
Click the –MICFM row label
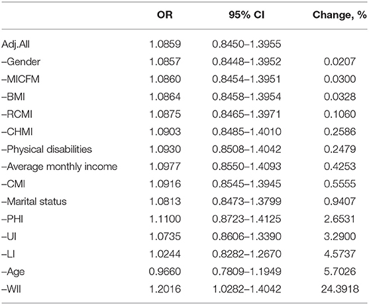click(x=21, y=79)
